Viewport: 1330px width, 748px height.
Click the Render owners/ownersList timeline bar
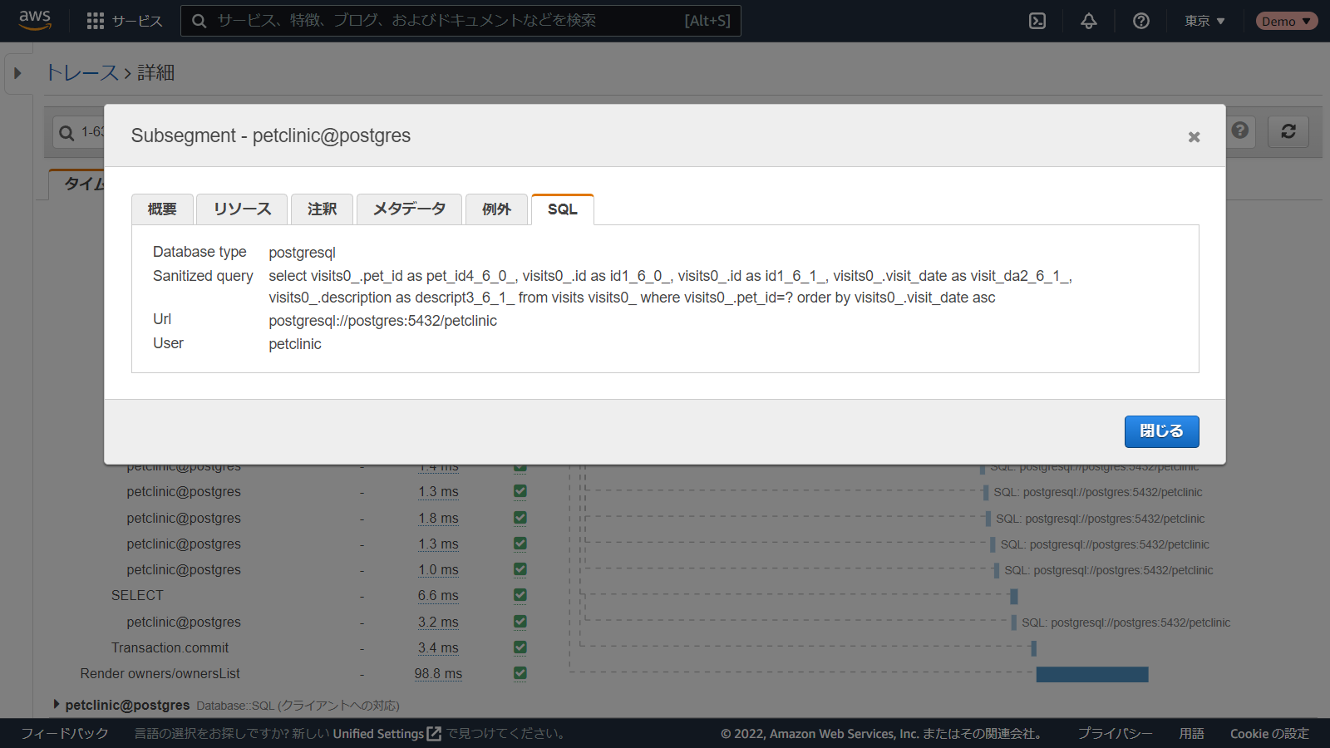pos(1091,674)
